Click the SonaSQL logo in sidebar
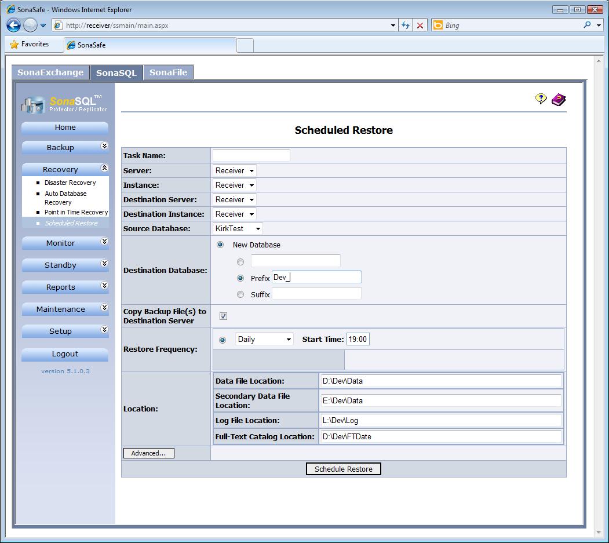This screenshot has width=609, height=543. 64,103
